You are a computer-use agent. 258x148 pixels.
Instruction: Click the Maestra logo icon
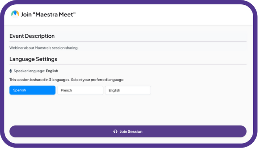(x=15, y=14)
